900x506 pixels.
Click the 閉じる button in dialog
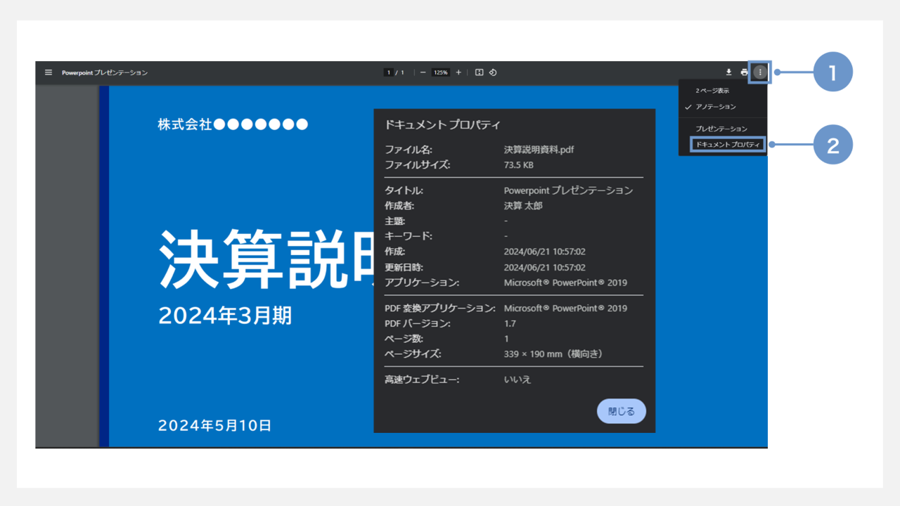click(621, 411)
